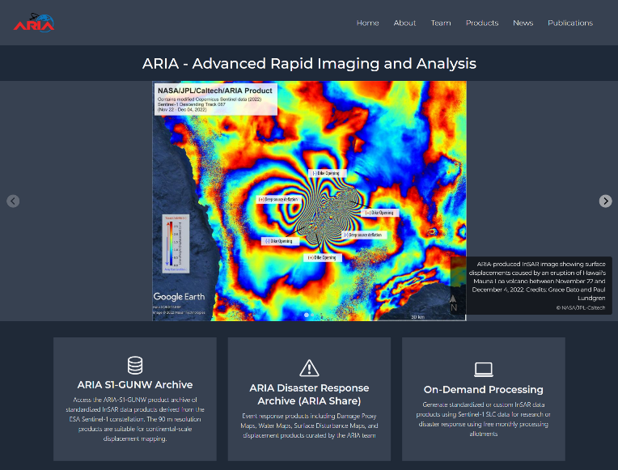
Task: Open the Products menu
Action: pos(482,23)
